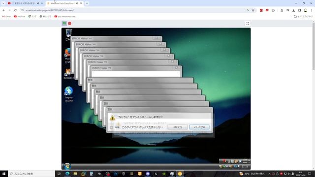Screen dimensions: 315x177
Task: Open a new tab with the plus button
Action: [87, 3]
